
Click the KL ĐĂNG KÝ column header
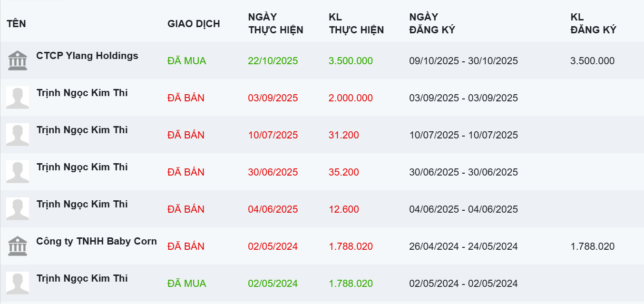(x=593, y=24)
